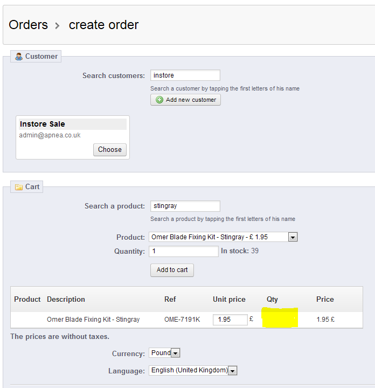Click green plus icon on Add new customer
Viewport: 375px width, 388px height.
[x=159, y=100]
